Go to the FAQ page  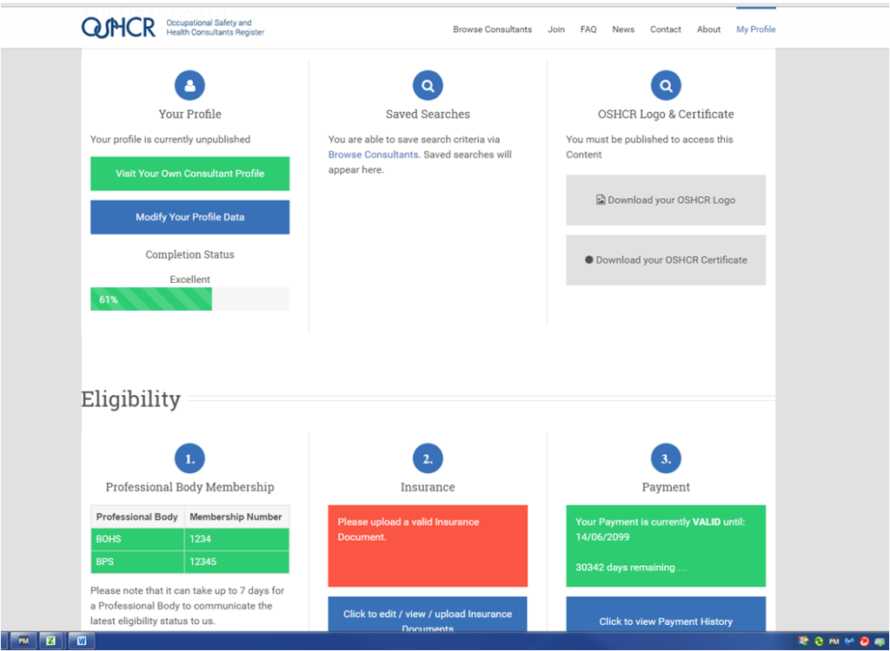tap(588, 30)
